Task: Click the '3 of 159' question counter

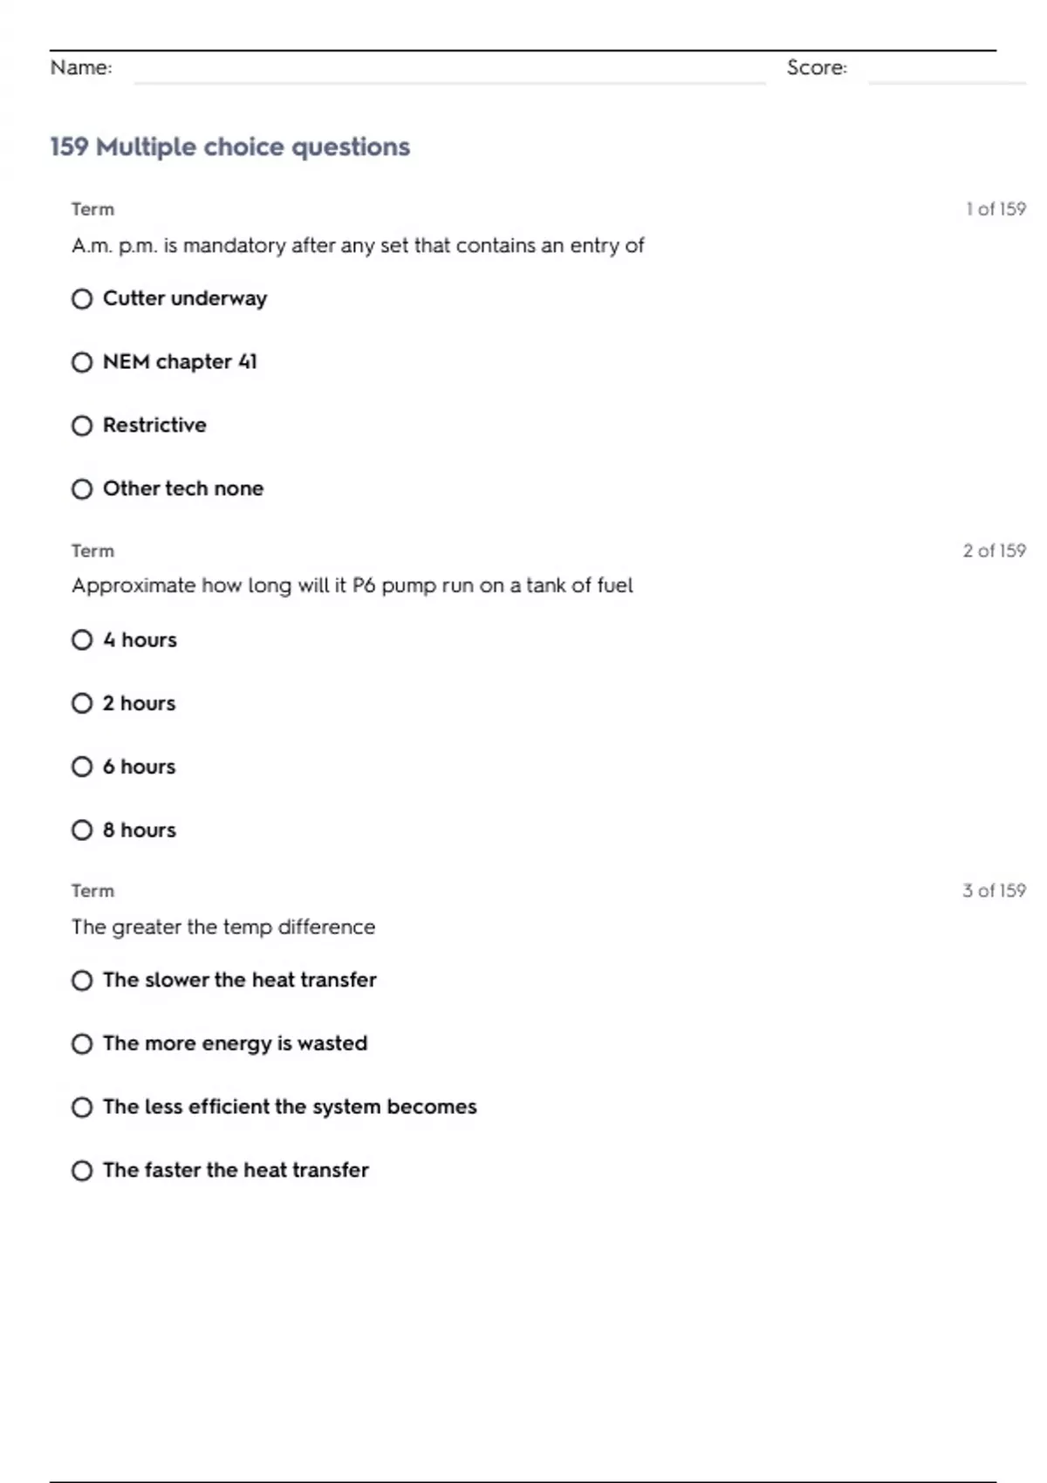Action: (994, 891)
